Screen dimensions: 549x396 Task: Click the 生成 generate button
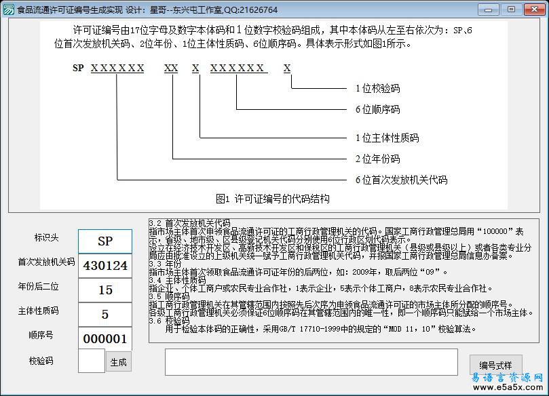coord(119,362)
